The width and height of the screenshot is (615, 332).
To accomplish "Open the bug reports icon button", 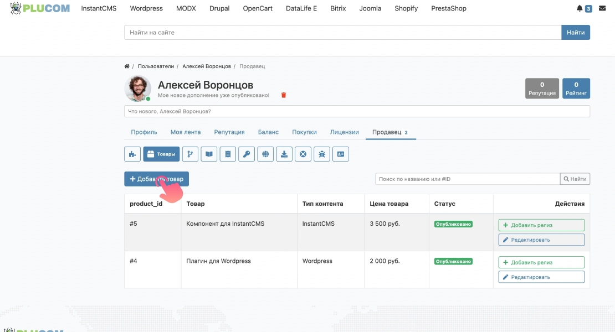I will pyautogui.click(x=321, y=154).
